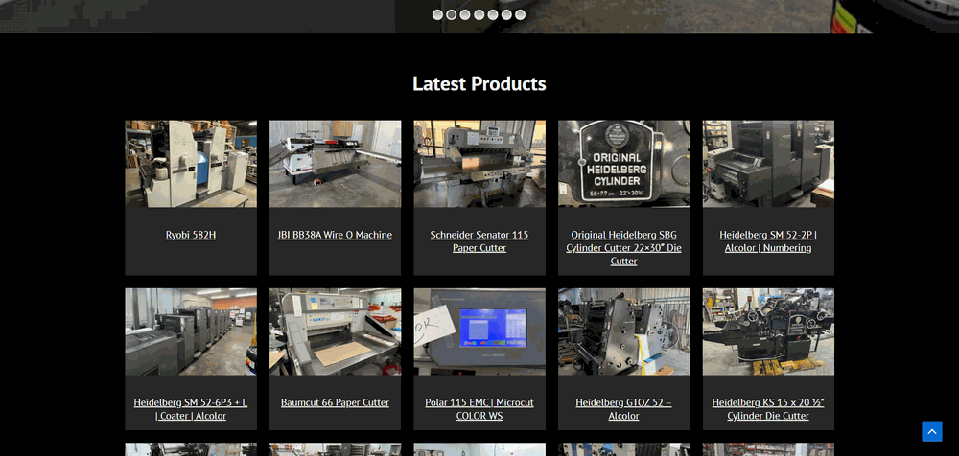
Task: Open the Baumcut 66 Paper Cutter link
Action: point(335,402)
